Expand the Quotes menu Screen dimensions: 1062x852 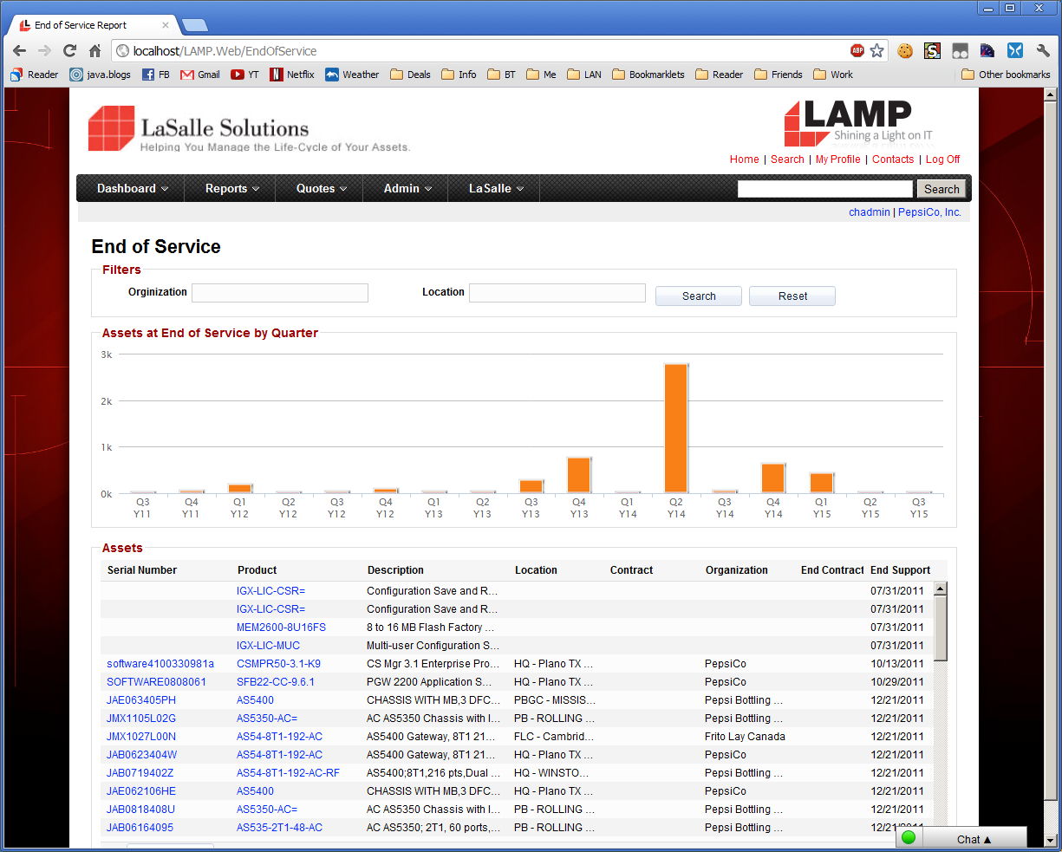322,188
